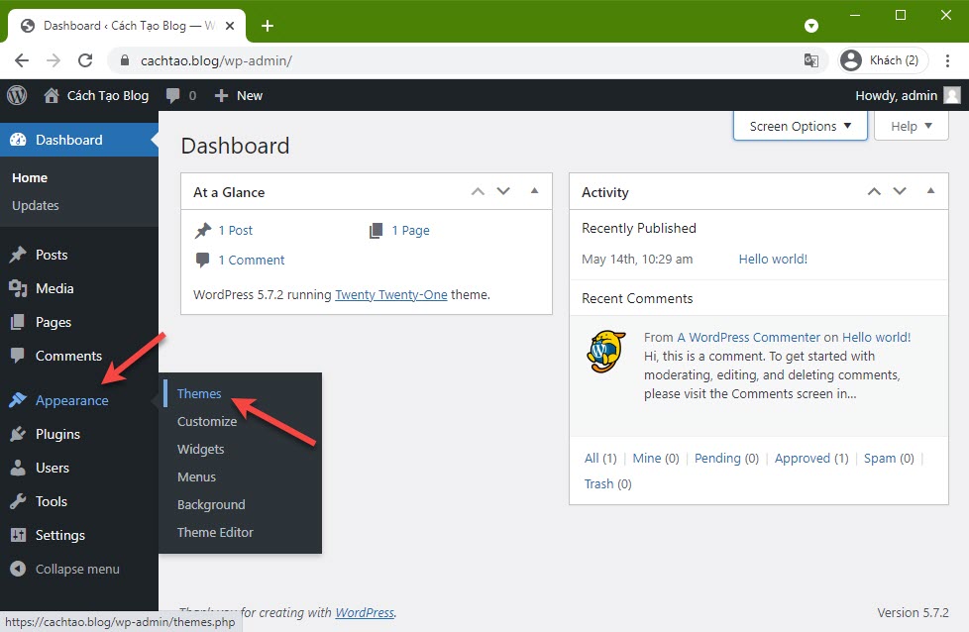Viewport: 969px width, 632px height.
Task: Expand the Help dropdown
Action: click(911, 126)
